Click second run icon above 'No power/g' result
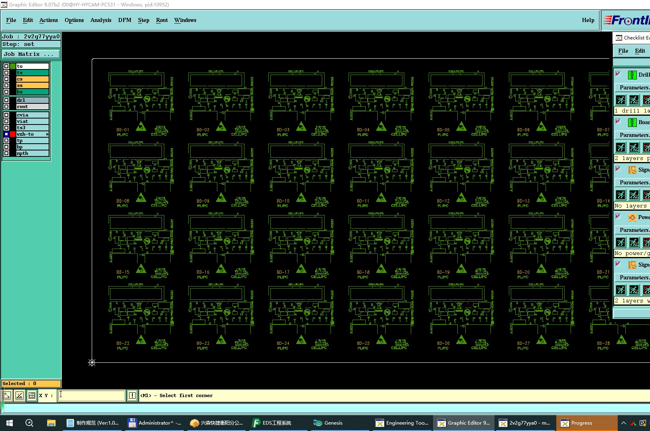The image size is (650, 431). (x=634, y=242)
